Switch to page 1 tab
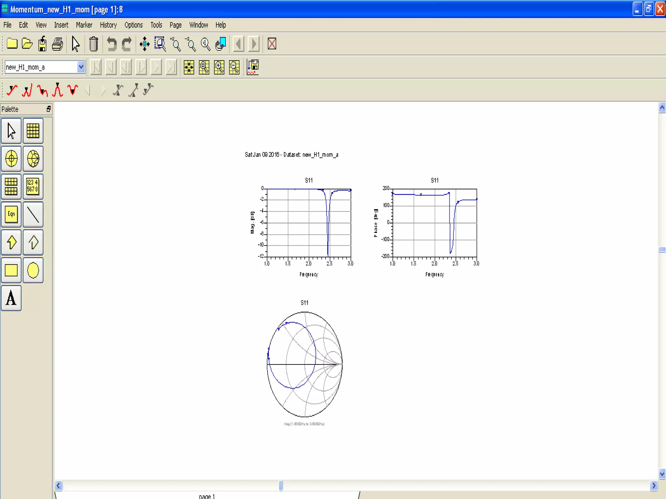Viewport: 666px width, 499px height. coord(207,496)
